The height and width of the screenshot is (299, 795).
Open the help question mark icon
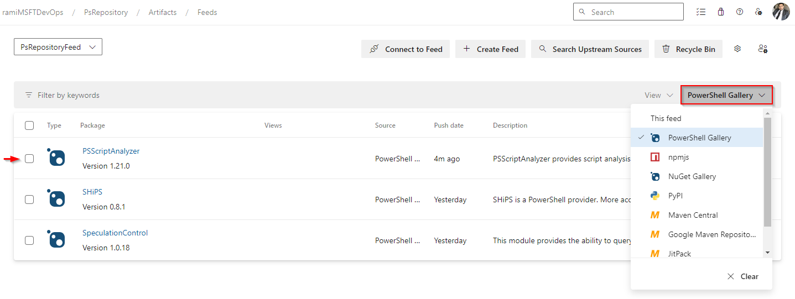click(x=740, y=12)
